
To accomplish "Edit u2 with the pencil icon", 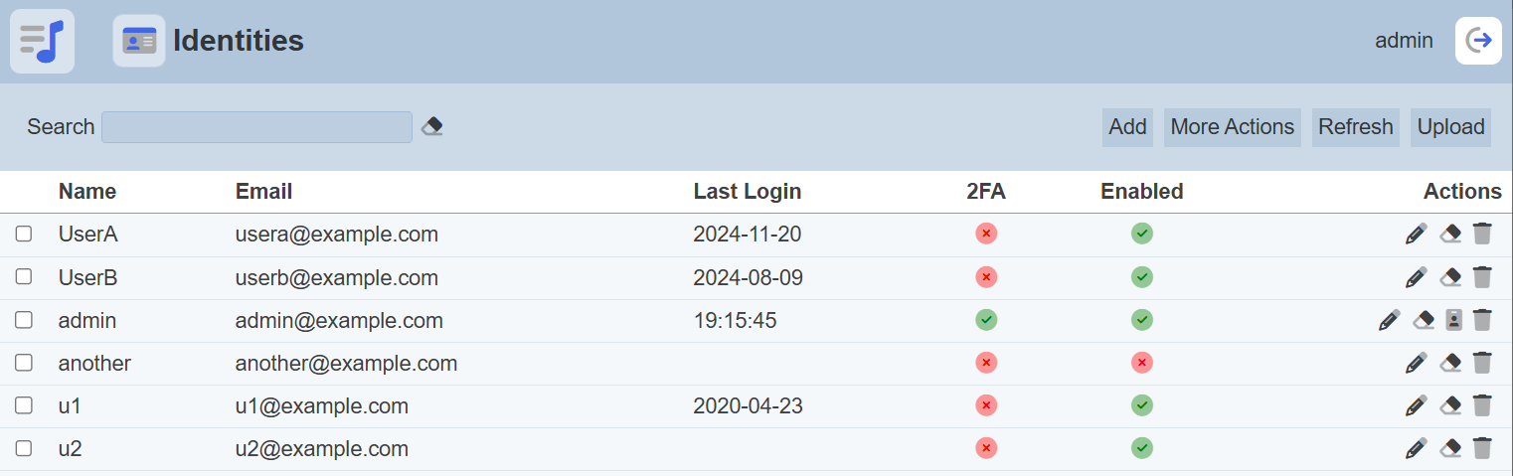I will (1416, 448).
